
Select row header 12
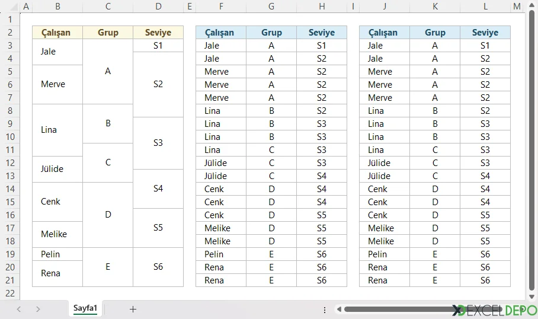tap(9, 163)
